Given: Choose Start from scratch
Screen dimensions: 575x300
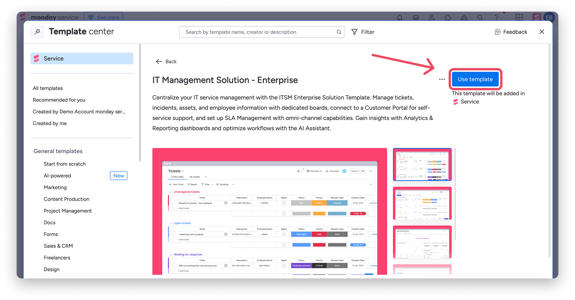Looking at the screenshot, I should (65, 164).
